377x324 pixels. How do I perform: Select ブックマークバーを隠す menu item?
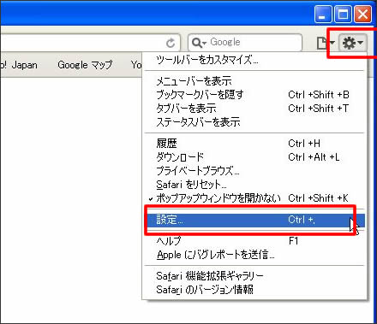click(254, 95)
